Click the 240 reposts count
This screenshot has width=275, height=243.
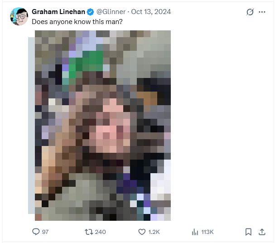click(x=100, y=232)
